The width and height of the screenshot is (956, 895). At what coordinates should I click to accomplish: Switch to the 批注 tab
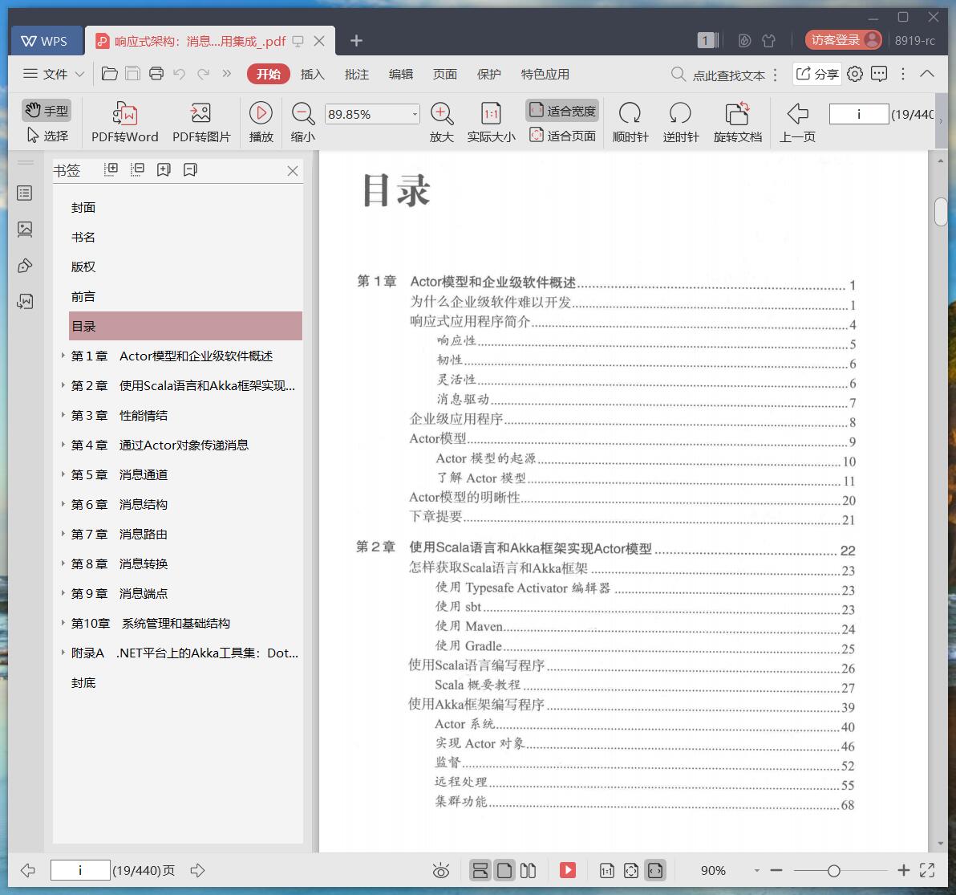point(357,74)
